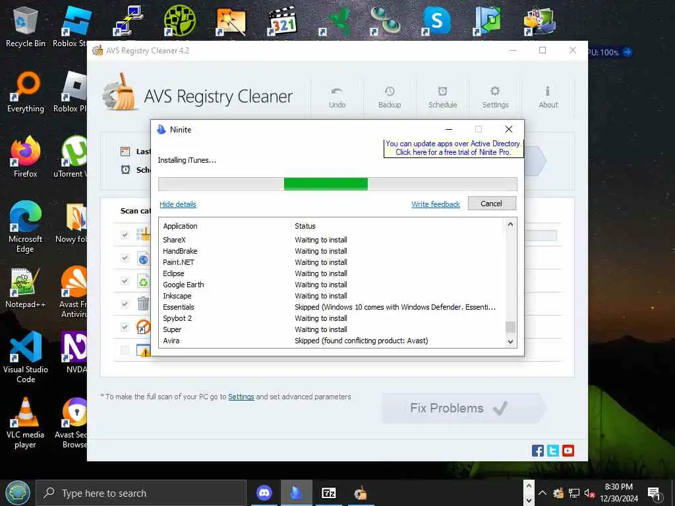Viewport: 675px width, 506px height.
Task: Open About info in AVS Registry Cleaner
Action: [x=548, y=98]
